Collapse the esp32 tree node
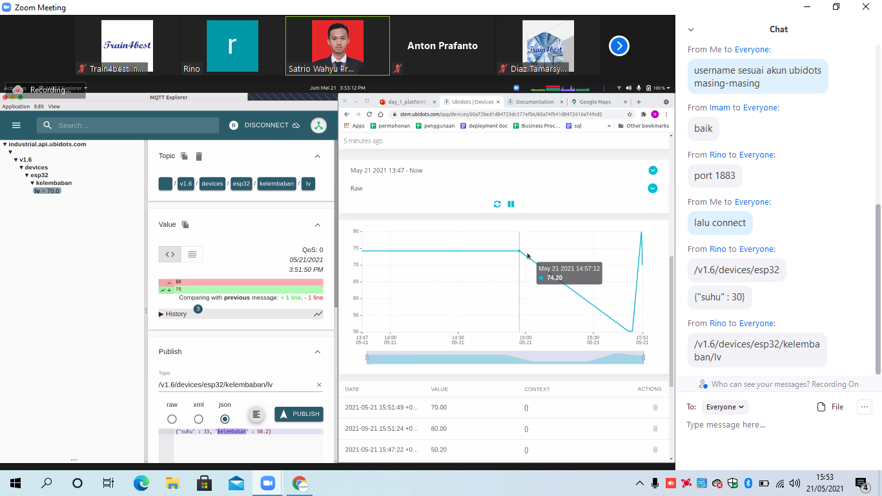The image size is (882, 496). pos(26,176)
